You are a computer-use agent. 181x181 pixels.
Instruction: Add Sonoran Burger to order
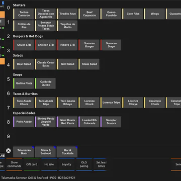pos(89,45)
